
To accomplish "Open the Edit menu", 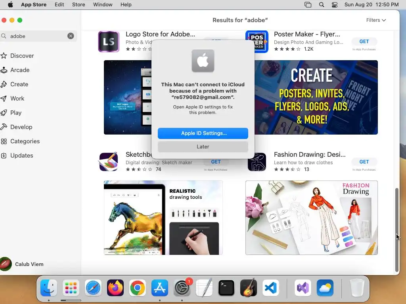I will [59, 5].
